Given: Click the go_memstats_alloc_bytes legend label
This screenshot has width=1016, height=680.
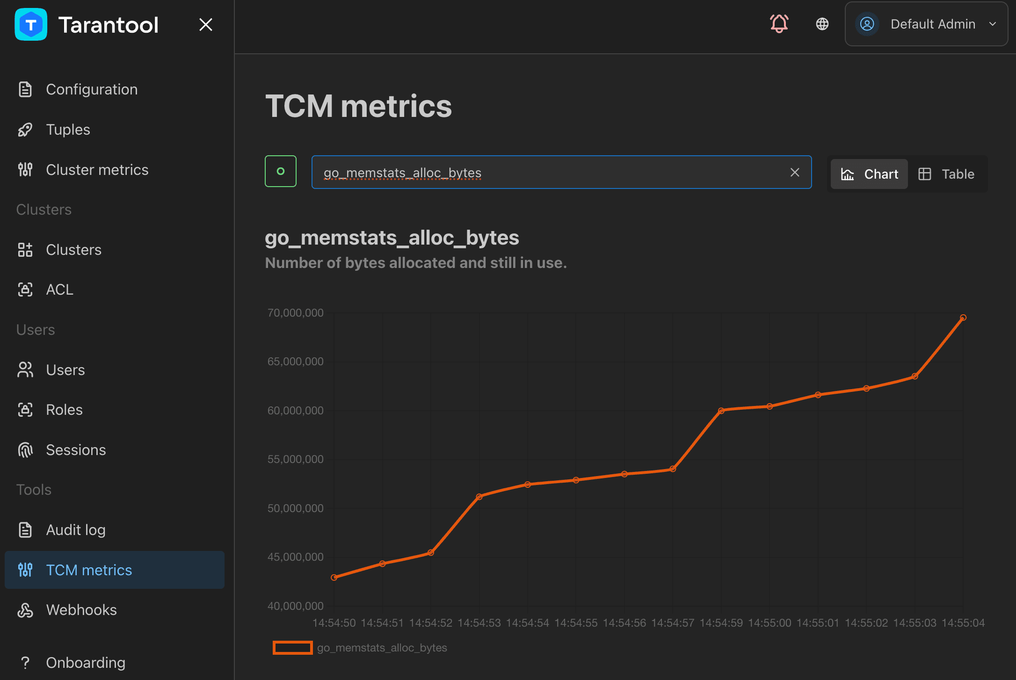Looking at the screenshot, I should coord(382,648).
